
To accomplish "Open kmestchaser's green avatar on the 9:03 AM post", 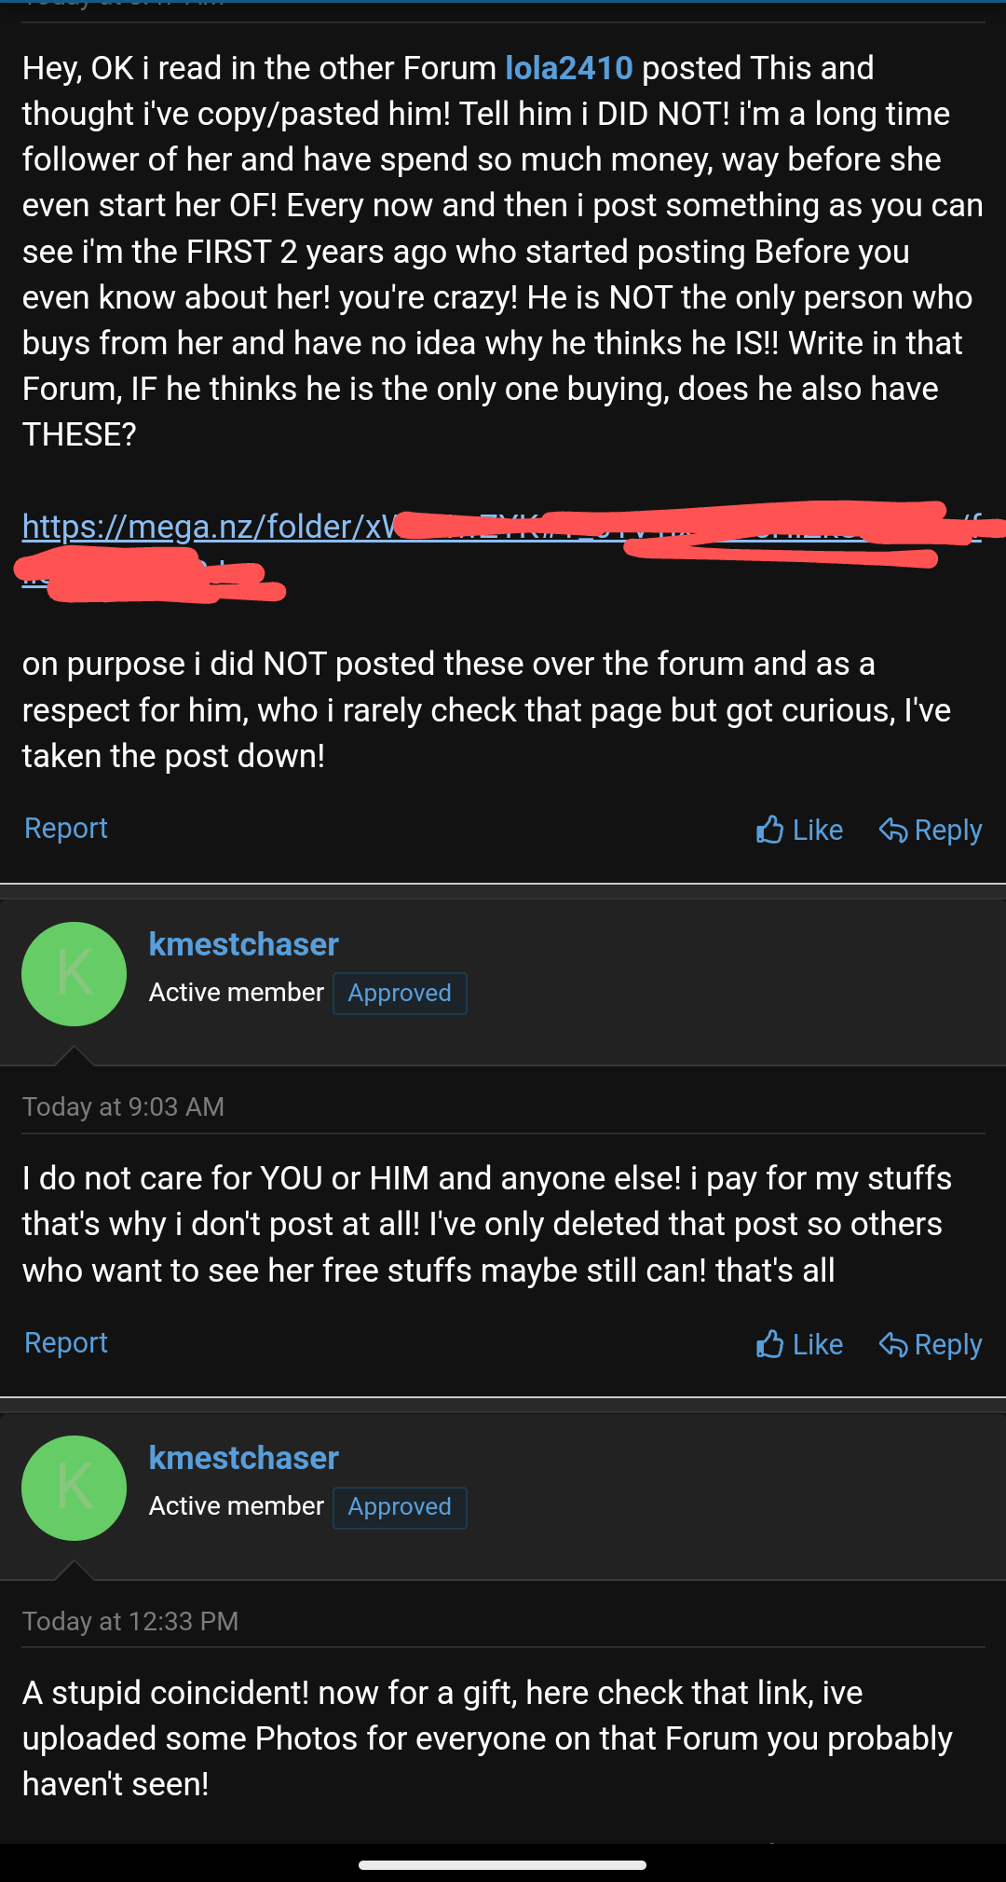I will [x=75, y=974].
